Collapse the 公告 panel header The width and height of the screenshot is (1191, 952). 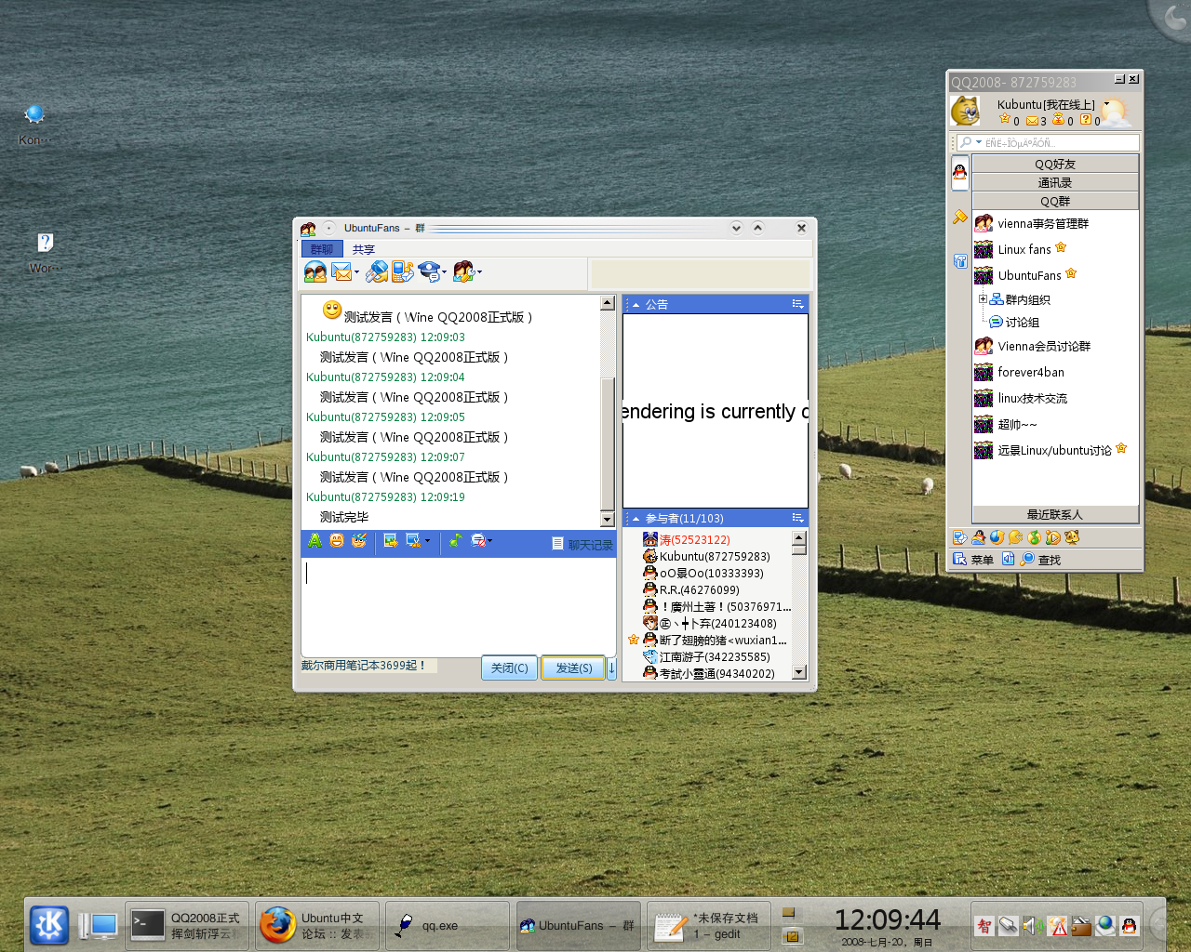point(716,304)
